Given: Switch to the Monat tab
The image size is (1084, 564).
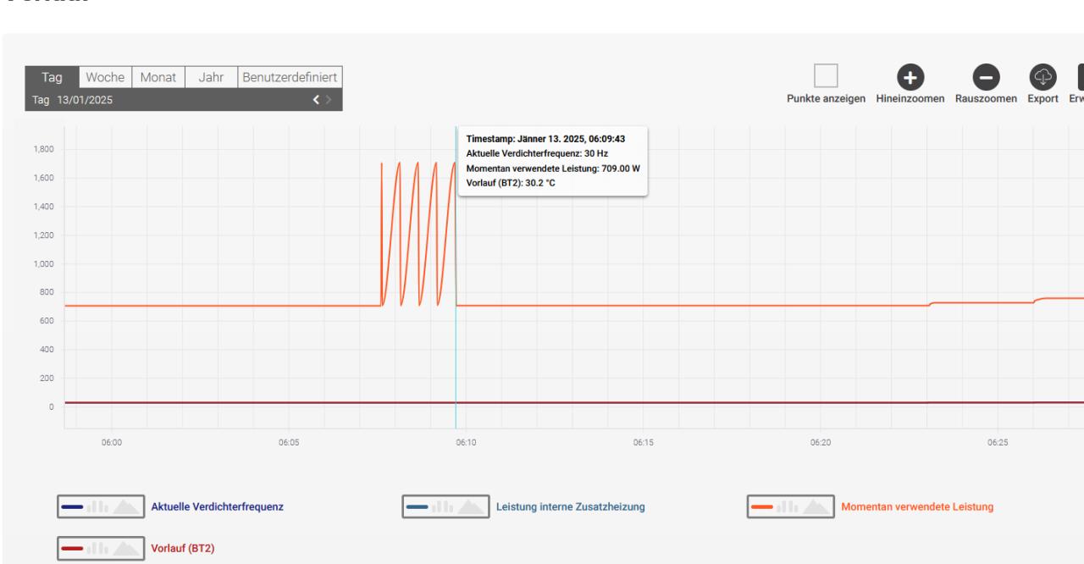Looking at the screenshot, I should tap(158, 77).
